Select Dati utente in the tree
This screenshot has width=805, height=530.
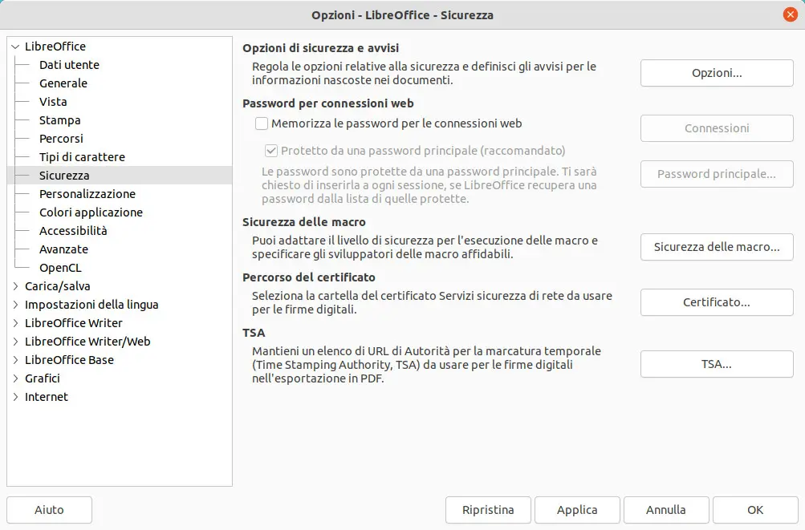[69, 65]
